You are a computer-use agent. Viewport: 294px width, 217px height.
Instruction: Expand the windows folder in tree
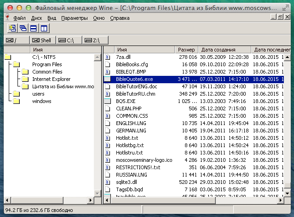click(x=41, y=101)
